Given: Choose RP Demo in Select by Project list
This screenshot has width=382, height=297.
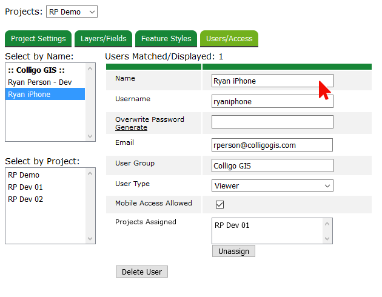Looking at the screenshot, I should [x=24, y=175].
